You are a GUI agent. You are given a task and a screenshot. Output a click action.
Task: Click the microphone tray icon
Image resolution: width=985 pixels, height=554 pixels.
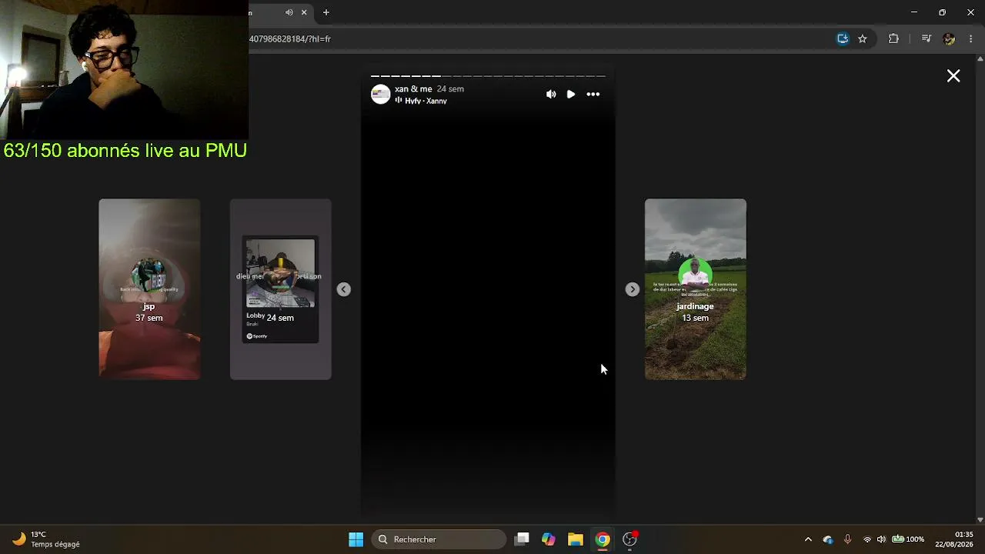(x=847, y=539)
